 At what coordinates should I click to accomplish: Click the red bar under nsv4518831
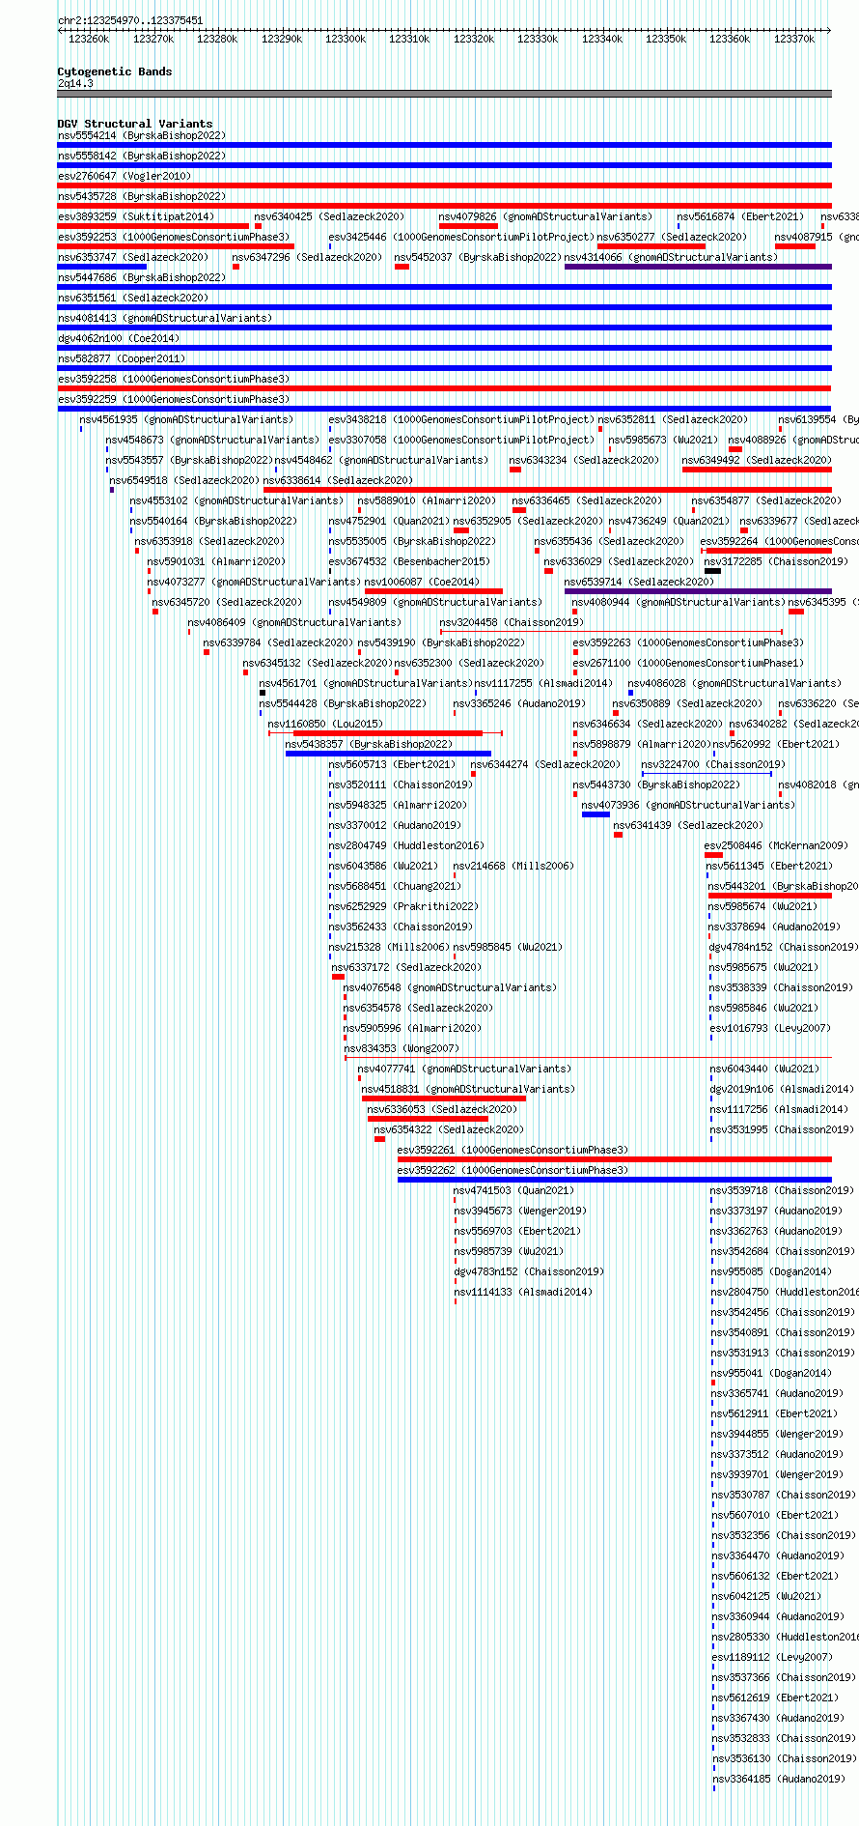coord(444,1098)
